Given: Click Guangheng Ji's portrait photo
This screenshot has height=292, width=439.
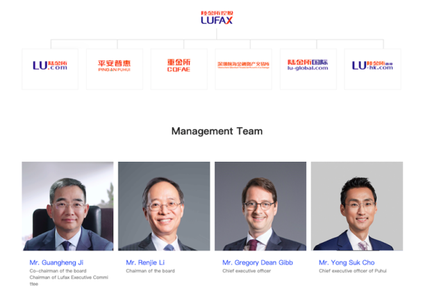Looking at the screenshot, I should pos(68,206).
